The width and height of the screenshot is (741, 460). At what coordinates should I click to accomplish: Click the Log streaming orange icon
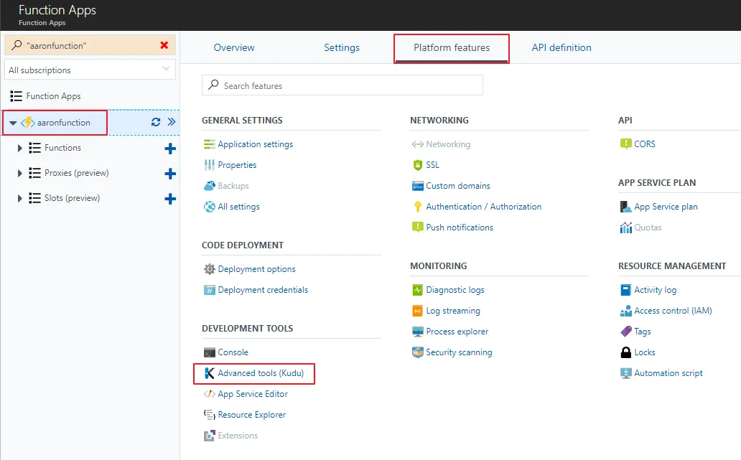click(x=418, y=311)
